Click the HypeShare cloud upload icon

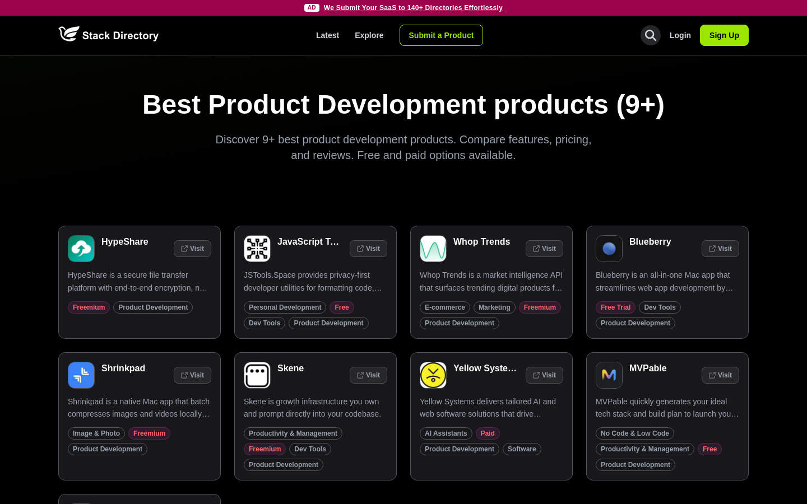pyautogui.click(x=81, y=249)
